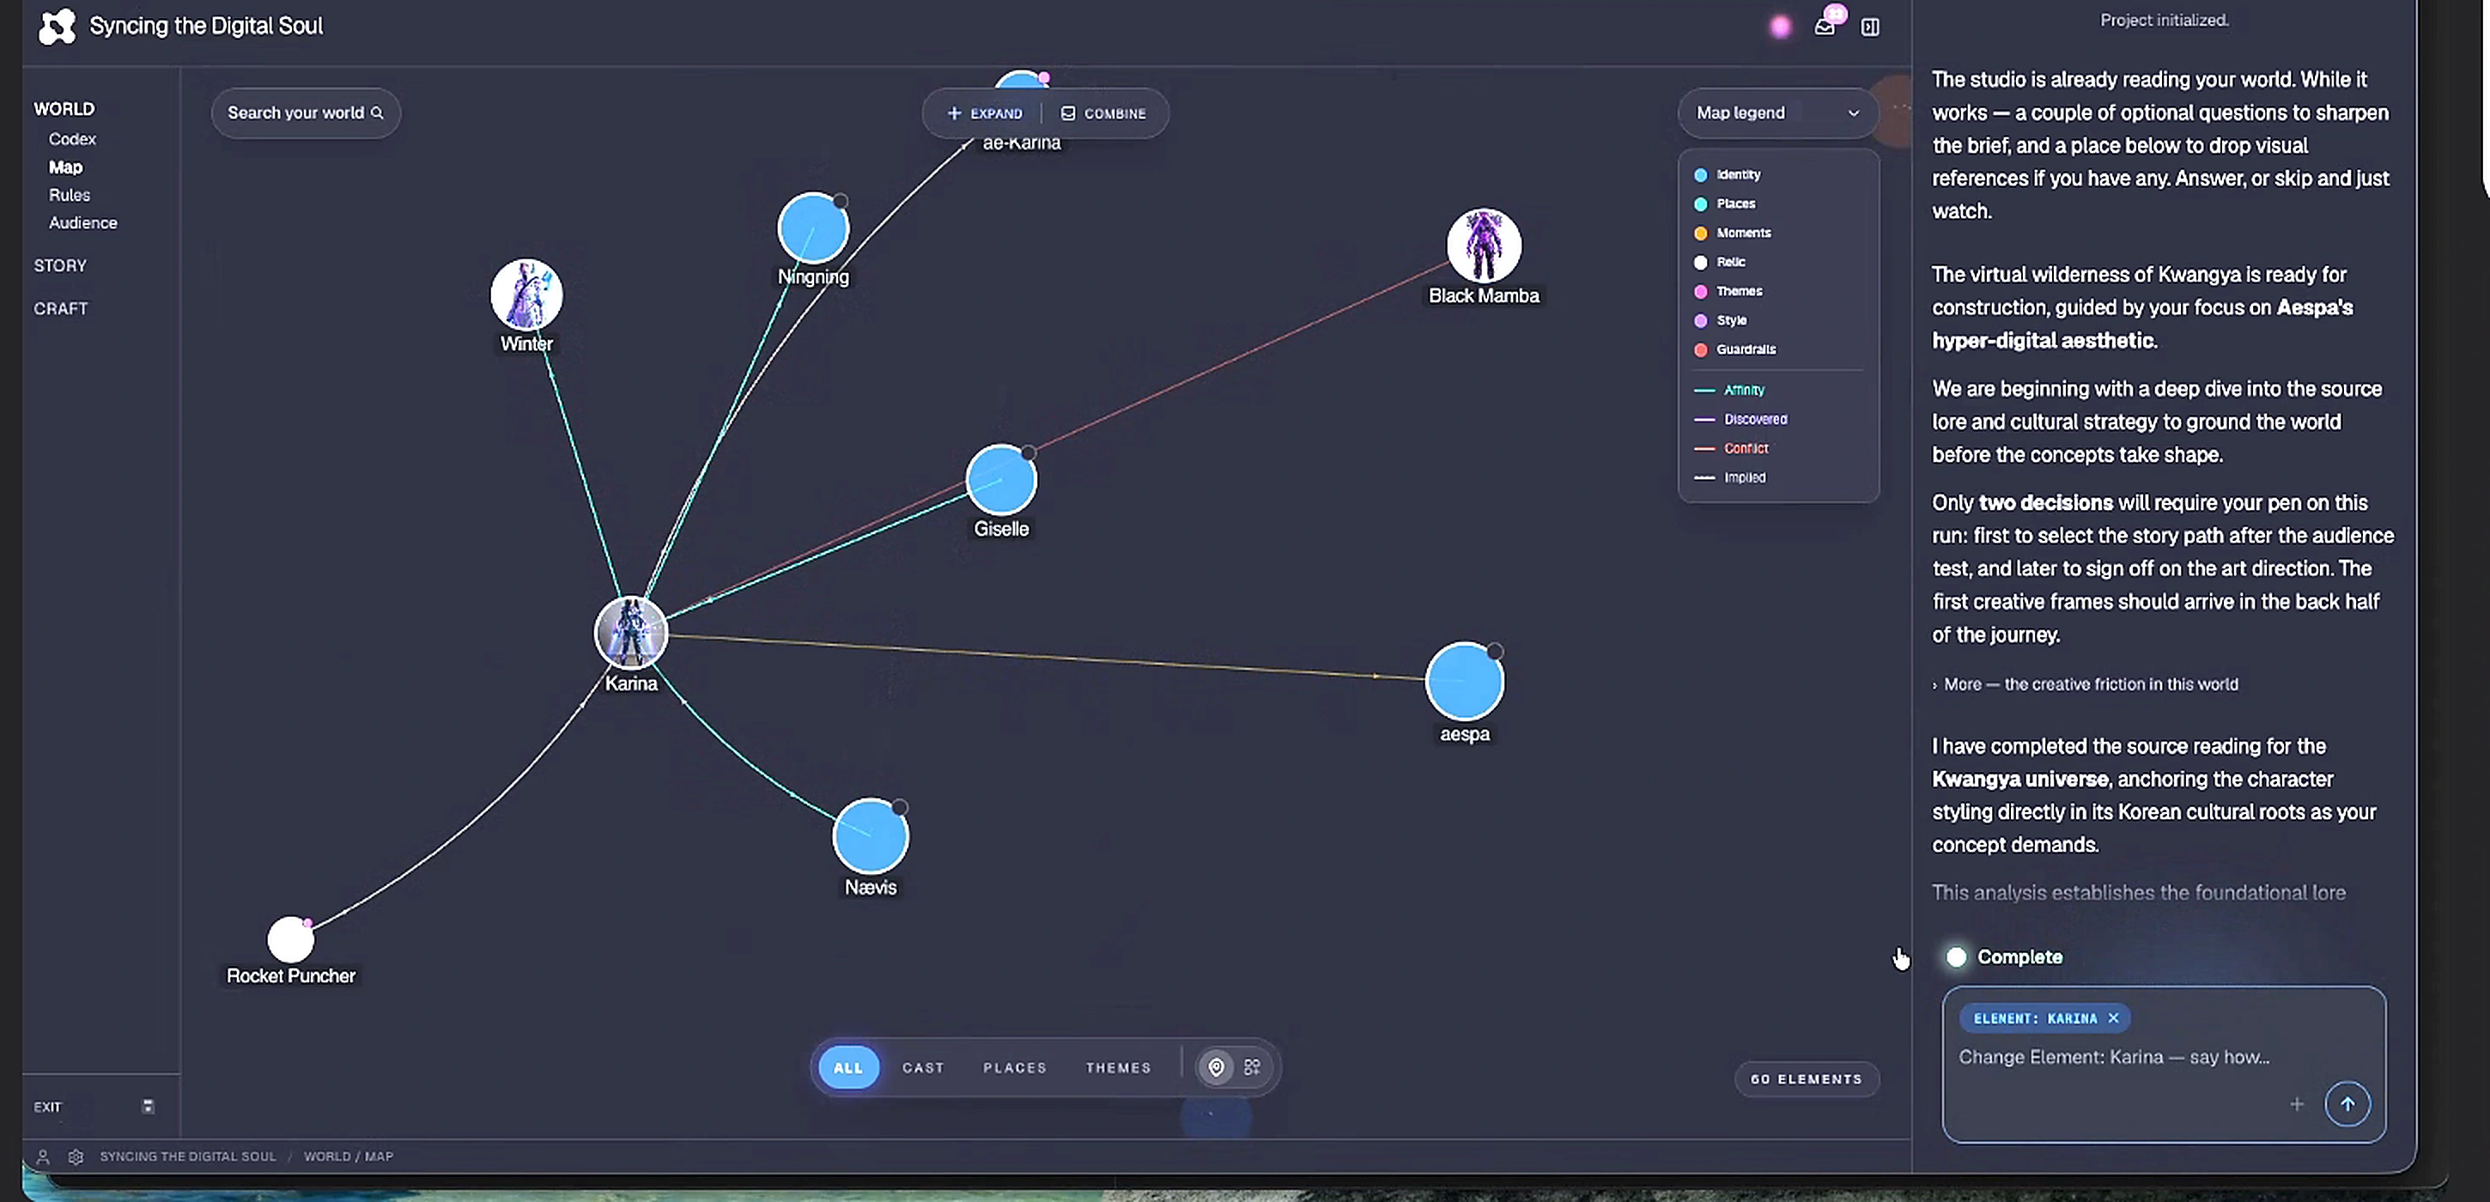Select the CAST filter tab
The width and height of the screenshot is (2490, 1202).
(922, 1066)
